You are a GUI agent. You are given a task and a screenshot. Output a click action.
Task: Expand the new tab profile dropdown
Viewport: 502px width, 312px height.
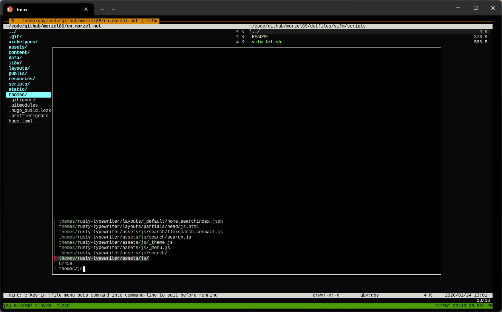pos(113,9)
